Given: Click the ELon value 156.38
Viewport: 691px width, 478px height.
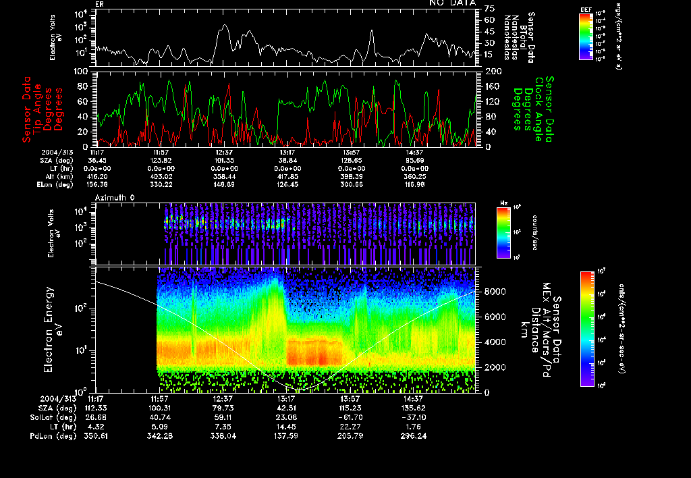Looking at the screenshot, I should pos(97,185).
